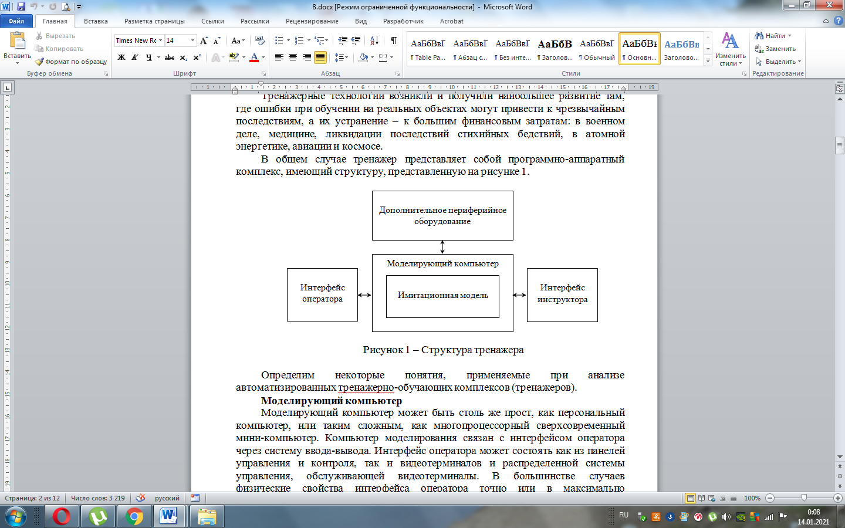Switch to the Ссылки tab
This screenshot has height=528, width=845.
[x=212, y=21]
